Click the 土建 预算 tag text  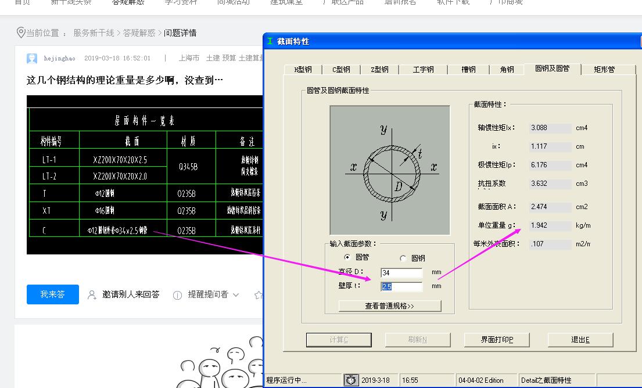point(221,58)
